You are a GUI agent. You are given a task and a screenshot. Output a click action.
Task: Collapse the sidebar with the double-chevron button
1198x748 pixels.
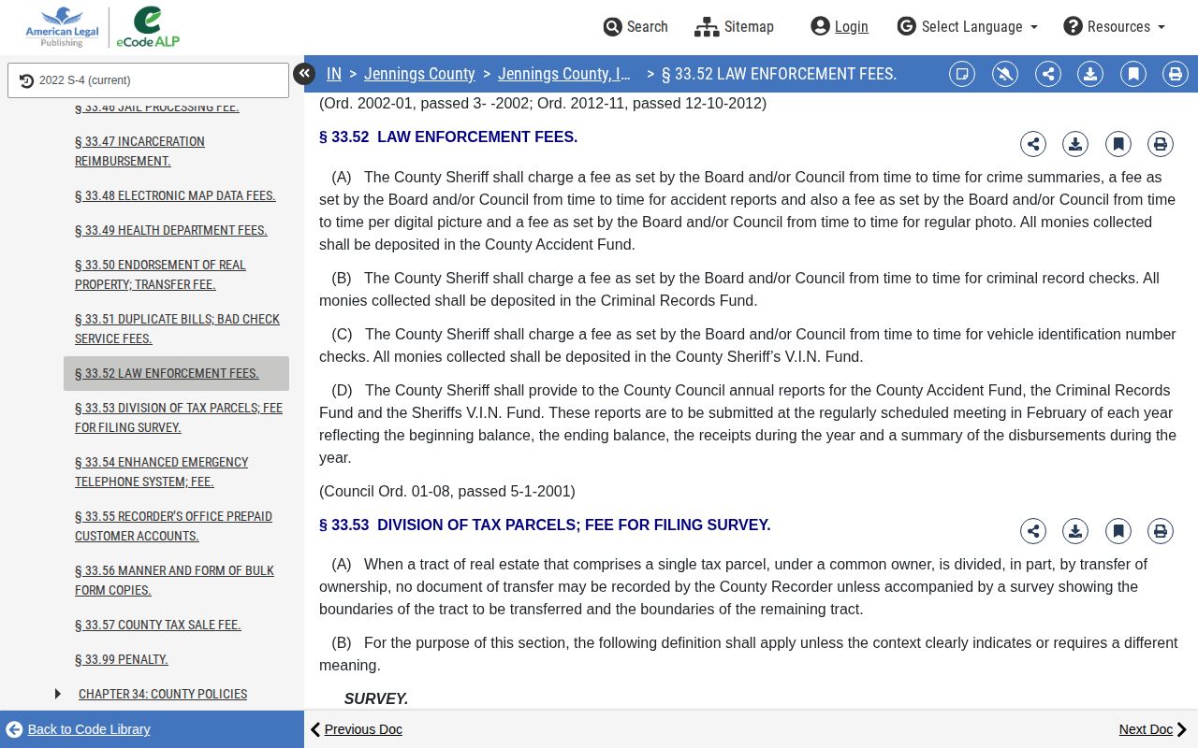tap(304, 74)
